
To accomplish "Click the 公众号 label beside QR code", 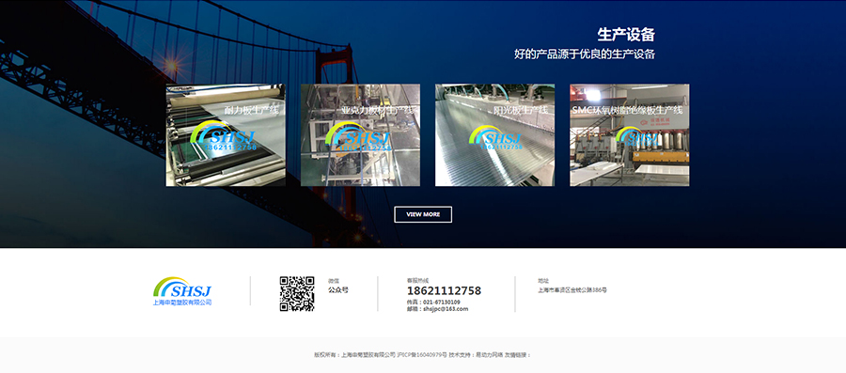I will tap(338, 290).
